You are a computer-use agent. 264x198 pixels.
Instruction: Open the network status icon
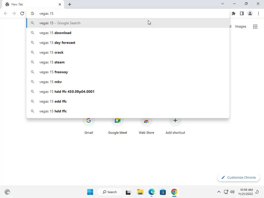click(x=226, y=192)
